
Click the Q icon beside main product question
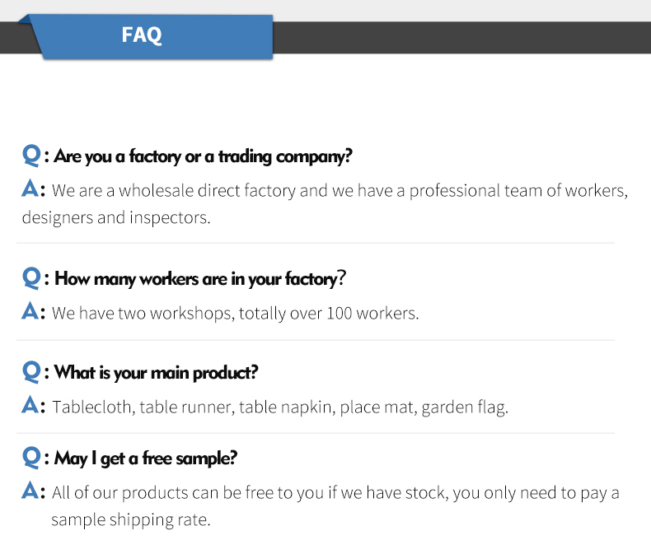pos(31,371)
